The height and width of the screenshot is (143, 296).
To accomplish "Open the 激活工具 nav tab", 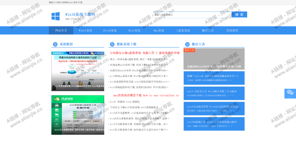I will 208,30.
